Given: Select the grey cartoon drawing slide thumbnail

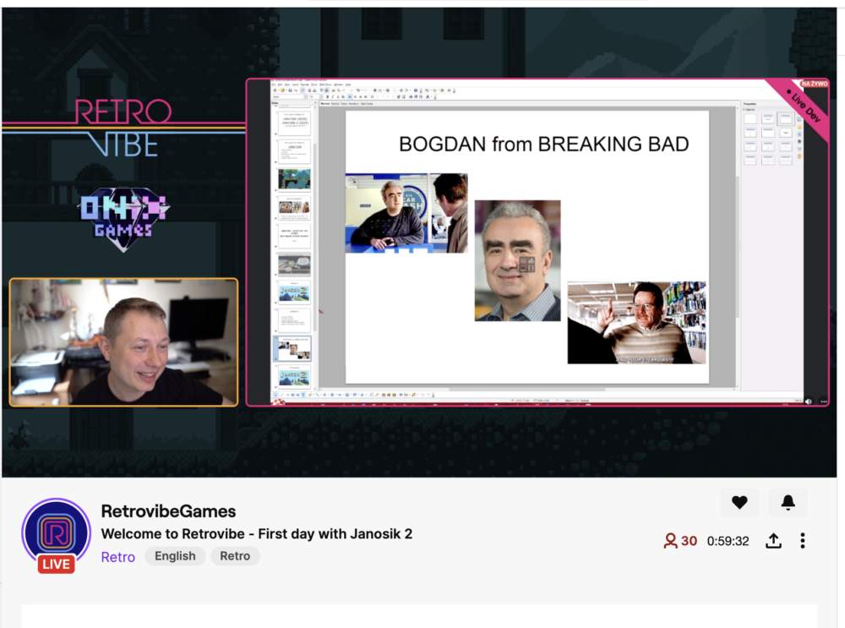Looking at the screenshot, I should tap(294, 265).
